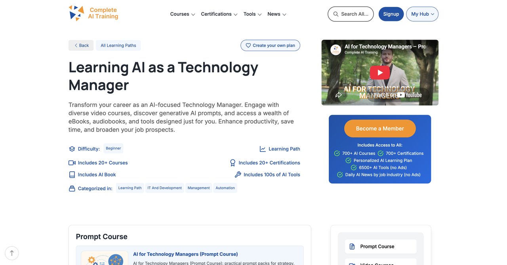This screenshot has width=507, height=265.
Task: Expand the Tools menu
Action: (x=253, y=14)
